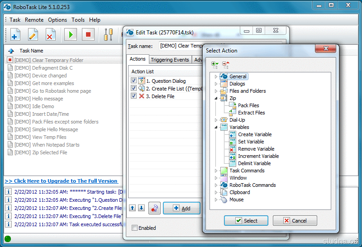Screen dimensions: 362x247
Task: Enable the task with Enabled checkbox
Action: click(x=134, y=228)
